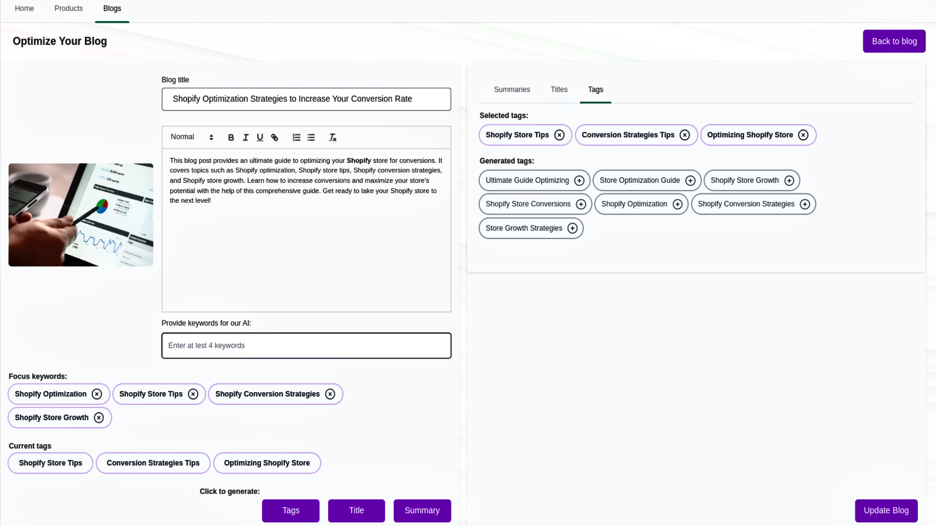Focus the Blog title input field
Image resolution: width=936 pixels, height=526 pixels.
coord(306,99)
